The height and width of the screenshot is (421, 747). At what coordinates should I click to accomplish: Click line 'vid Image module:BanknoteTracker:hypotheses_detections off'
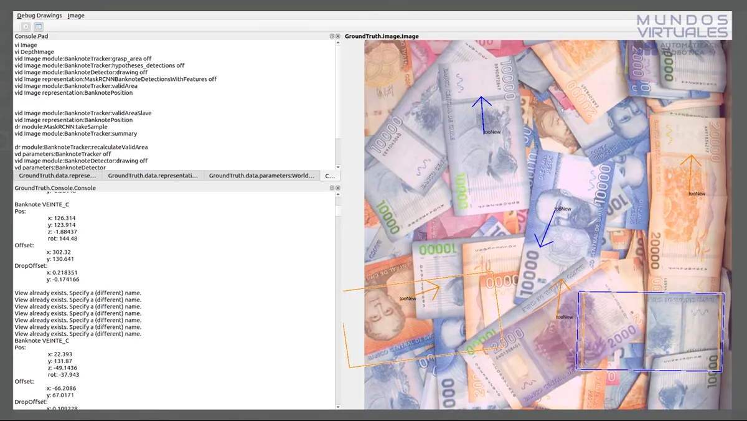(x=100, y=65)
